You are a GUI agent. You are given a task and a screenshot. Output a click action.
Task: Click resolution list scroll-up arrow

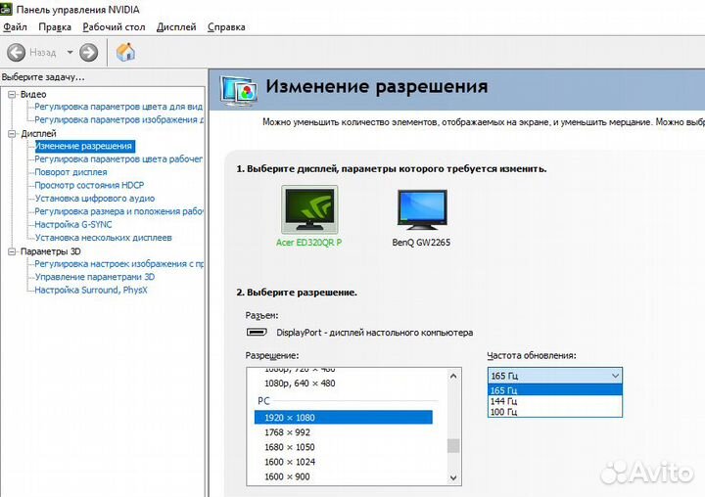(x=453, y=376)
